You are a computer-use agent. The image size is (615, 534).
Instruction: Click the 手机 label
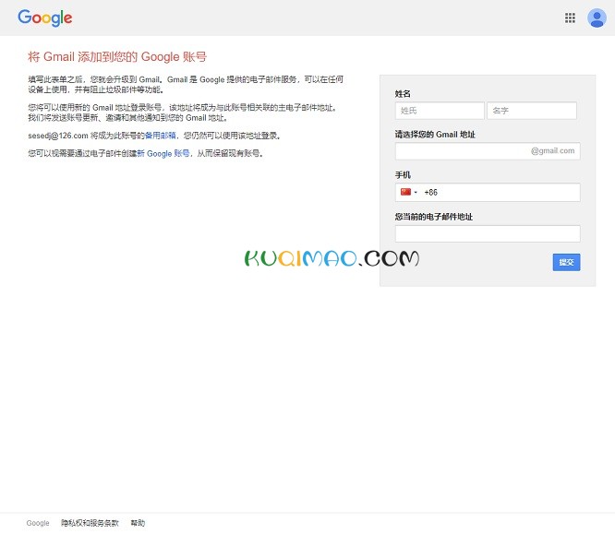[403, 174]
